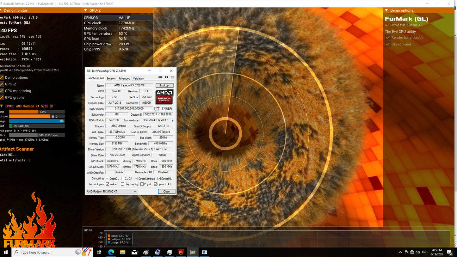Click the AMD Radeon Graphics logo
The height and width of the screenshot is (257, 457).
point(164,97)
